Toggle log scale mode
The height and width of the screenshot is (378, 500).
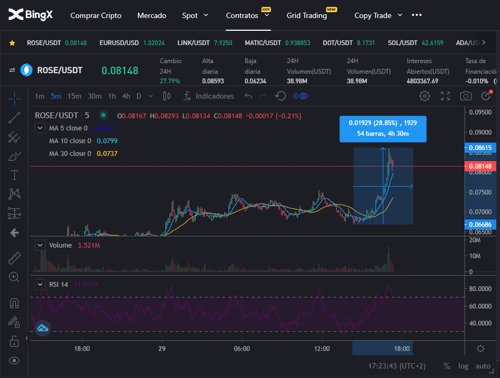(463, 366)
